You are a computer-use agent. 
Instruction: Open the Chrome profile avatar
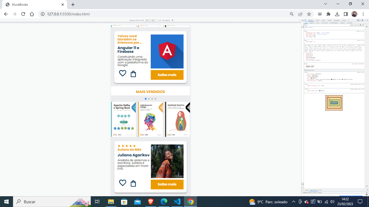[354, 14]
